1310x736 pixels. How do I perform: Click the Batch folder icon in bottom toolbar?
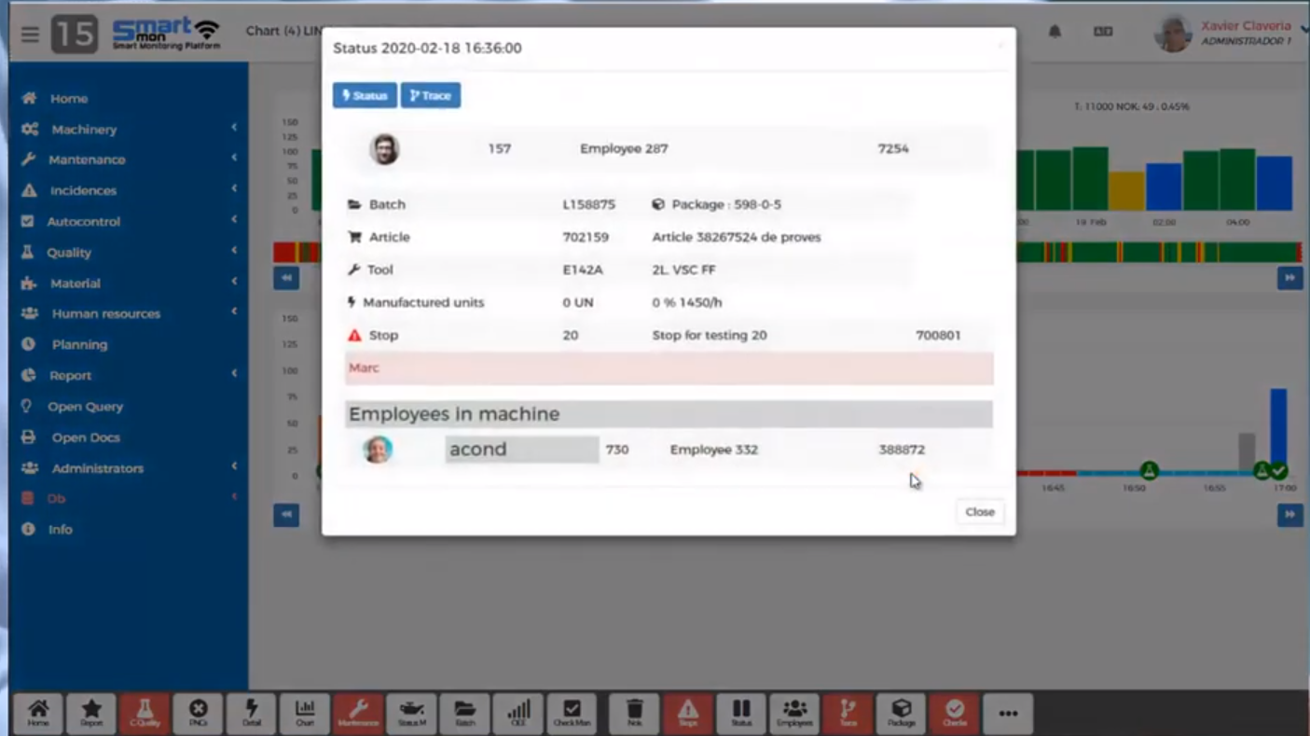(464, 714)
